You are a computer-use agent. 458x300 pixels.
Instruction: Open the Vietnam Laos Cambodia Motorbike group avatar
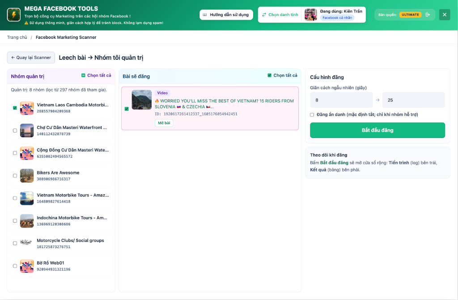click(27, 108)
